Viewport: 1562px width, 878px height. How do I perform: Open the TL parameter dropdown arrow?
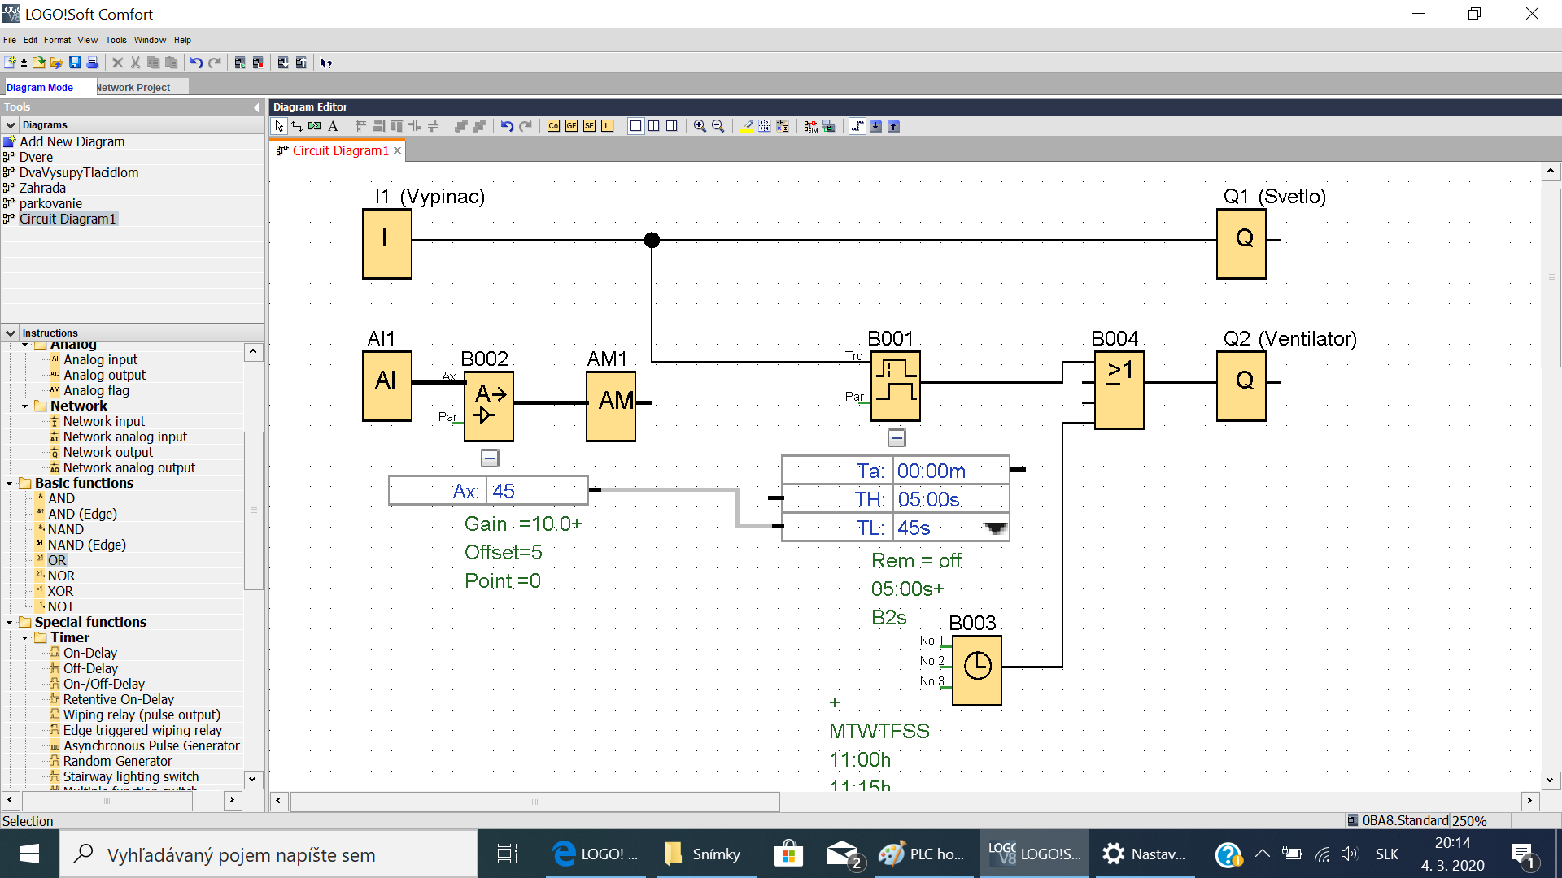coord(994,528)
